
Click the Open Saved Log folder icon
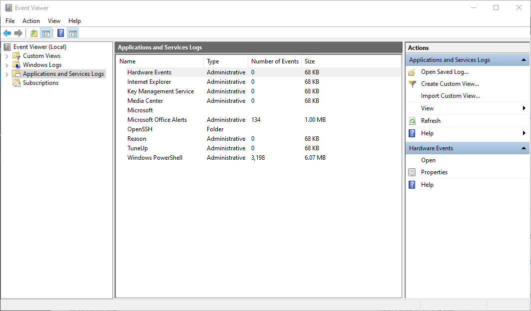412,72
